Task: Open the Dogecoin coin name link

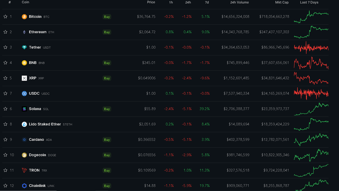Action: [37, 155]
